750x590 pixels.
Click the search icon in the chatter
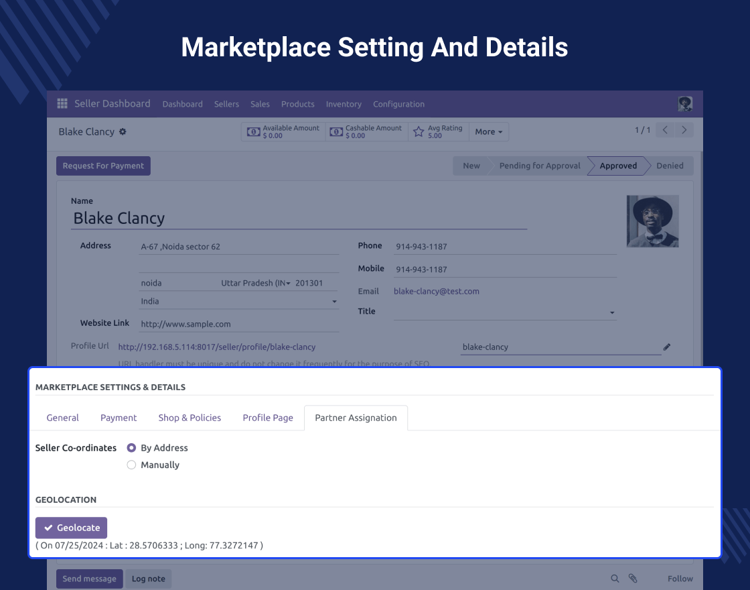pos(615,579)
